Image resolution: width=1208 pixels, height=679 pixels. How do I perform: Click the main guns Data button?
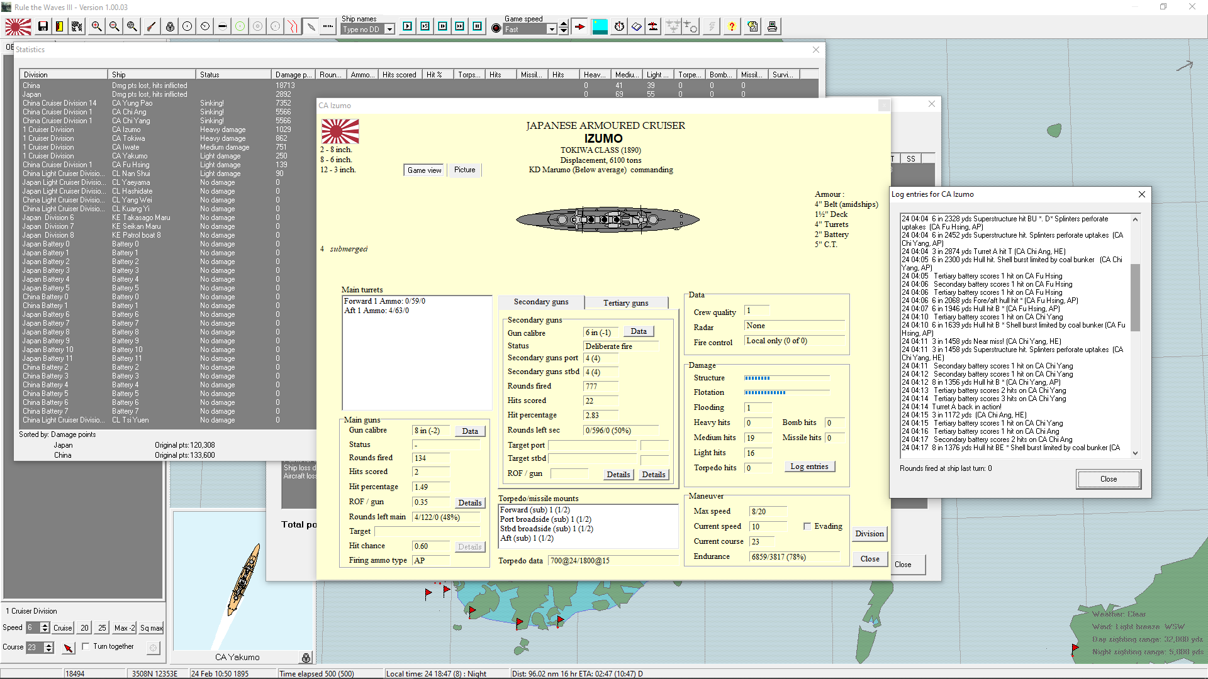[x=470, y=431]
